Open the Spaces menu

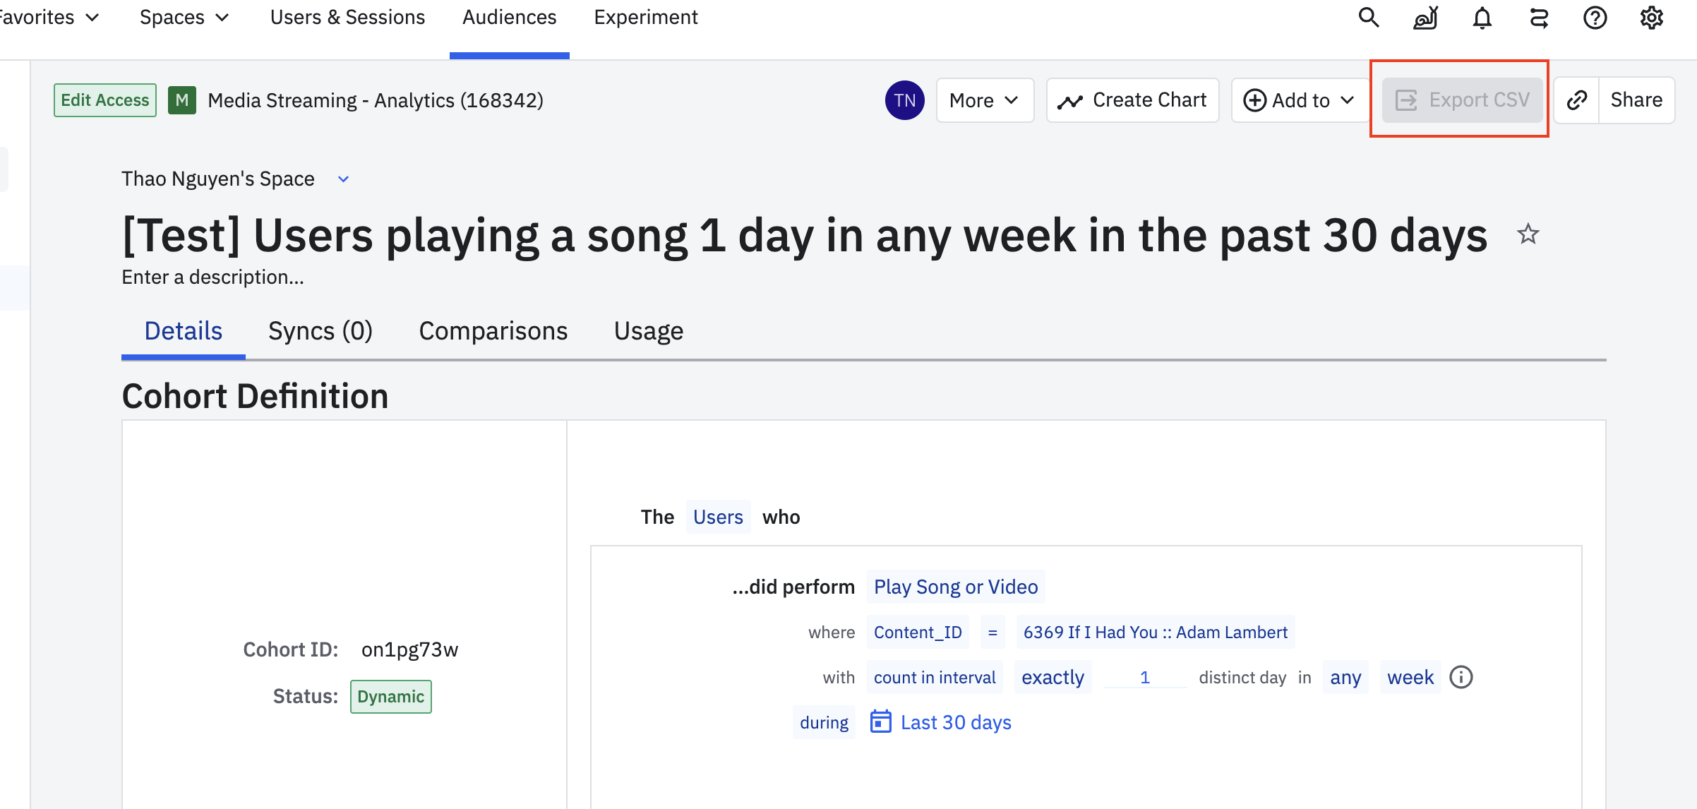pos(184,18)
